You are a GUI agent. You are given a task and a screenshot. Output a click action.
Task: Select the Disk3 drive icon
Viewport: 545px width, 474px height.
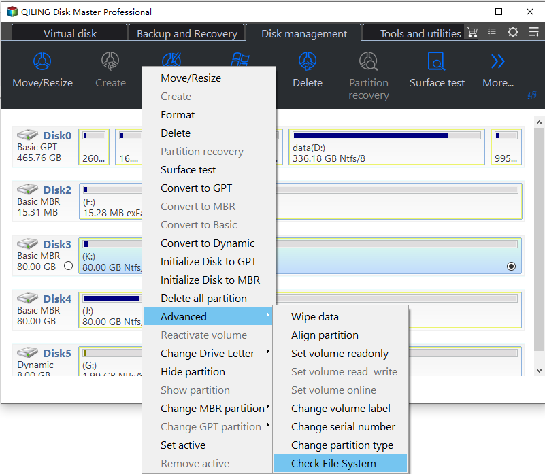(27, 243)
